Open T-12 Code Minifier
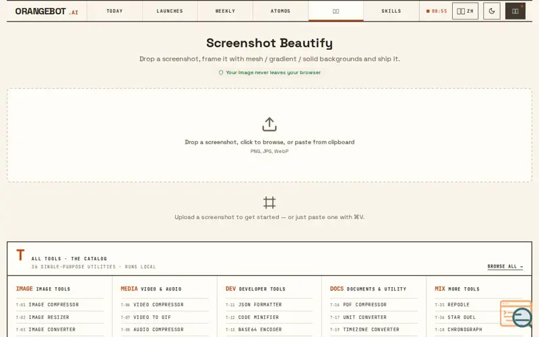Viewport: 539px width, 337px height. 269,317
